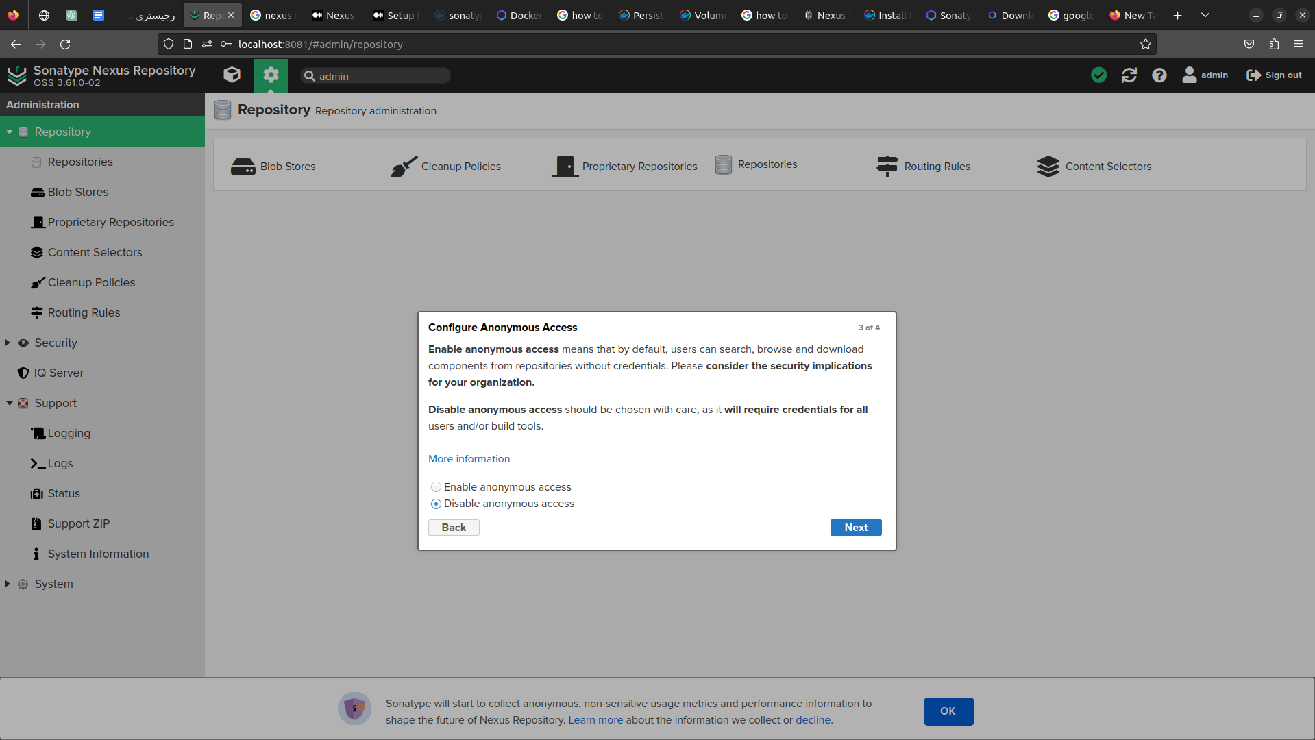Viewport: 1315px width, 740px height.
Task: Open the Help question mark icon
Action: click(x=1159, y=75)
